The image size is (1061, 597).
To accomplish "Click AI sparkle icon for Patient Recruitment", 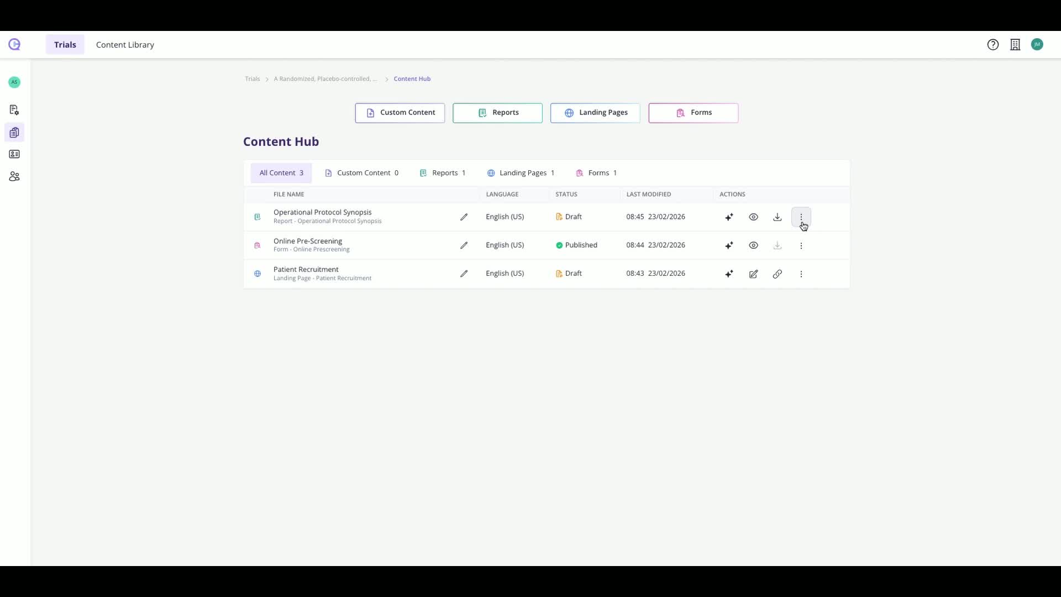I will pos(729,274).
